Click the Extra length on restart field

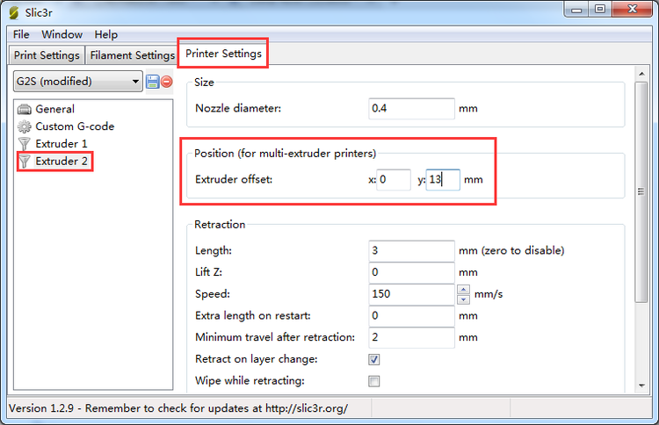[411, 316]
